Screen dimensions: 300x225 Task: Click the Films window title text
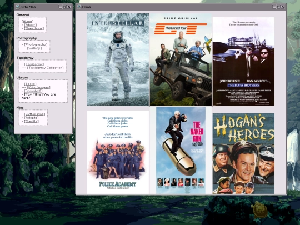click(x=86, y=7)
